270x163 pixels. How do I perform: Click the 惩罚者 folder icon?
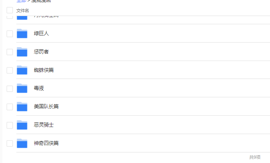pyautogui.click(x=22, y=52)
